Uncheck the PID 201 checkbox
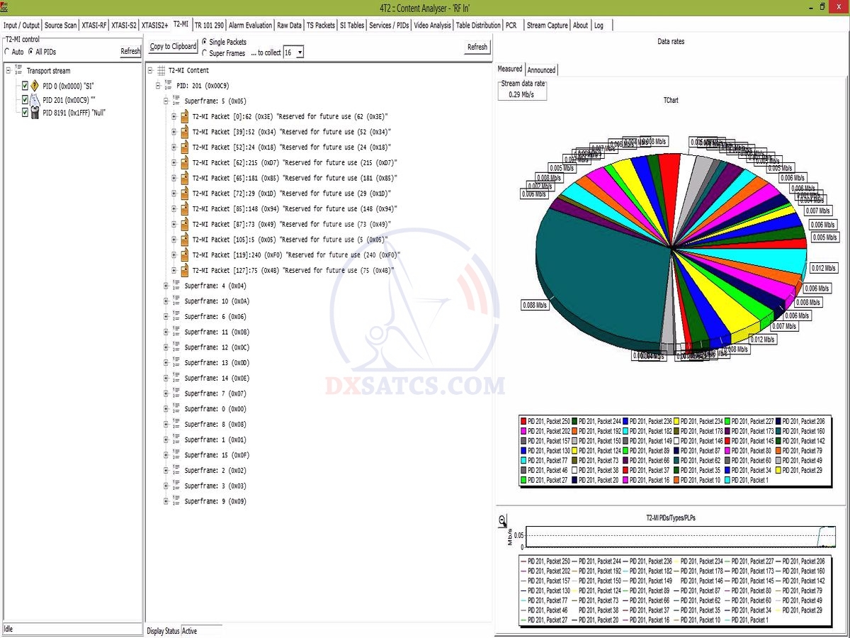The width and height of the screenshot is (850, 638). click(25, 99)
